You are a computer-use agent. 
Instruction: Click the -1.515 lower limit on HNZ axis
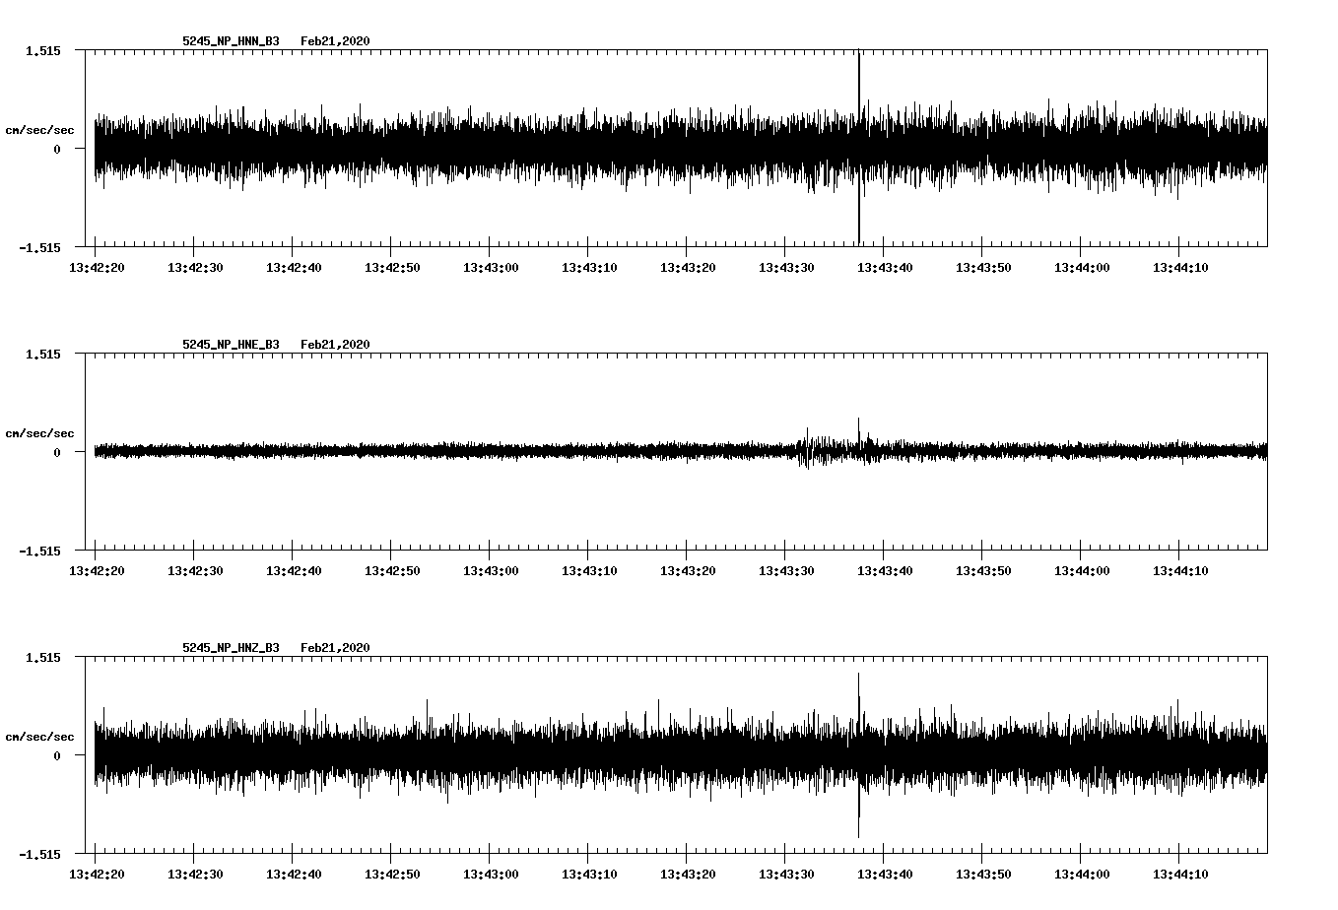[38, 854]
